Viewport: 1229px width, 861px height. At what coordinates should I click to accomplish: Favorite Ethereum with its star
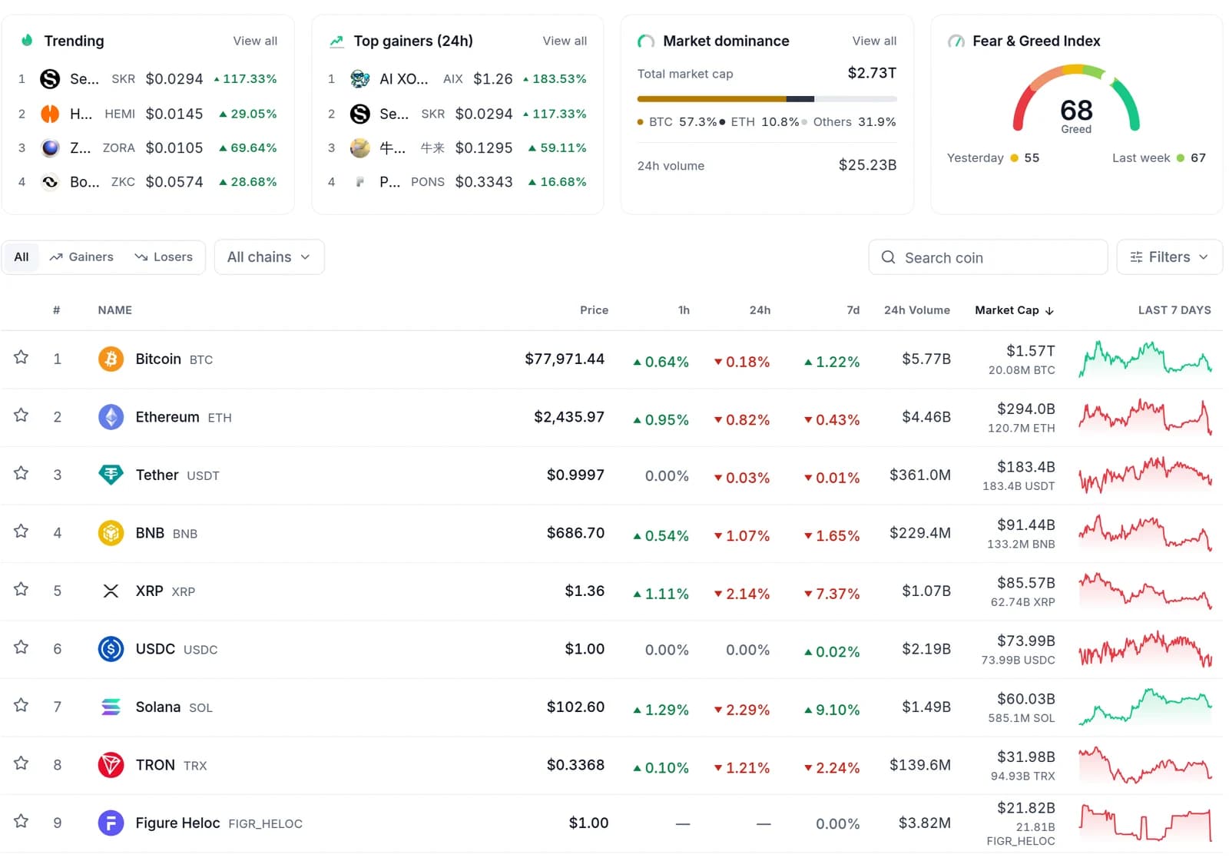point(22,416)
